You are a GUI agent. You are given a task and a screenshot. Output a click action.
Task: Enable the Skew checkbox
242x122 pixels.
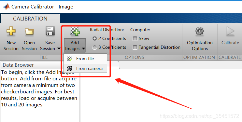pos(135,39)
